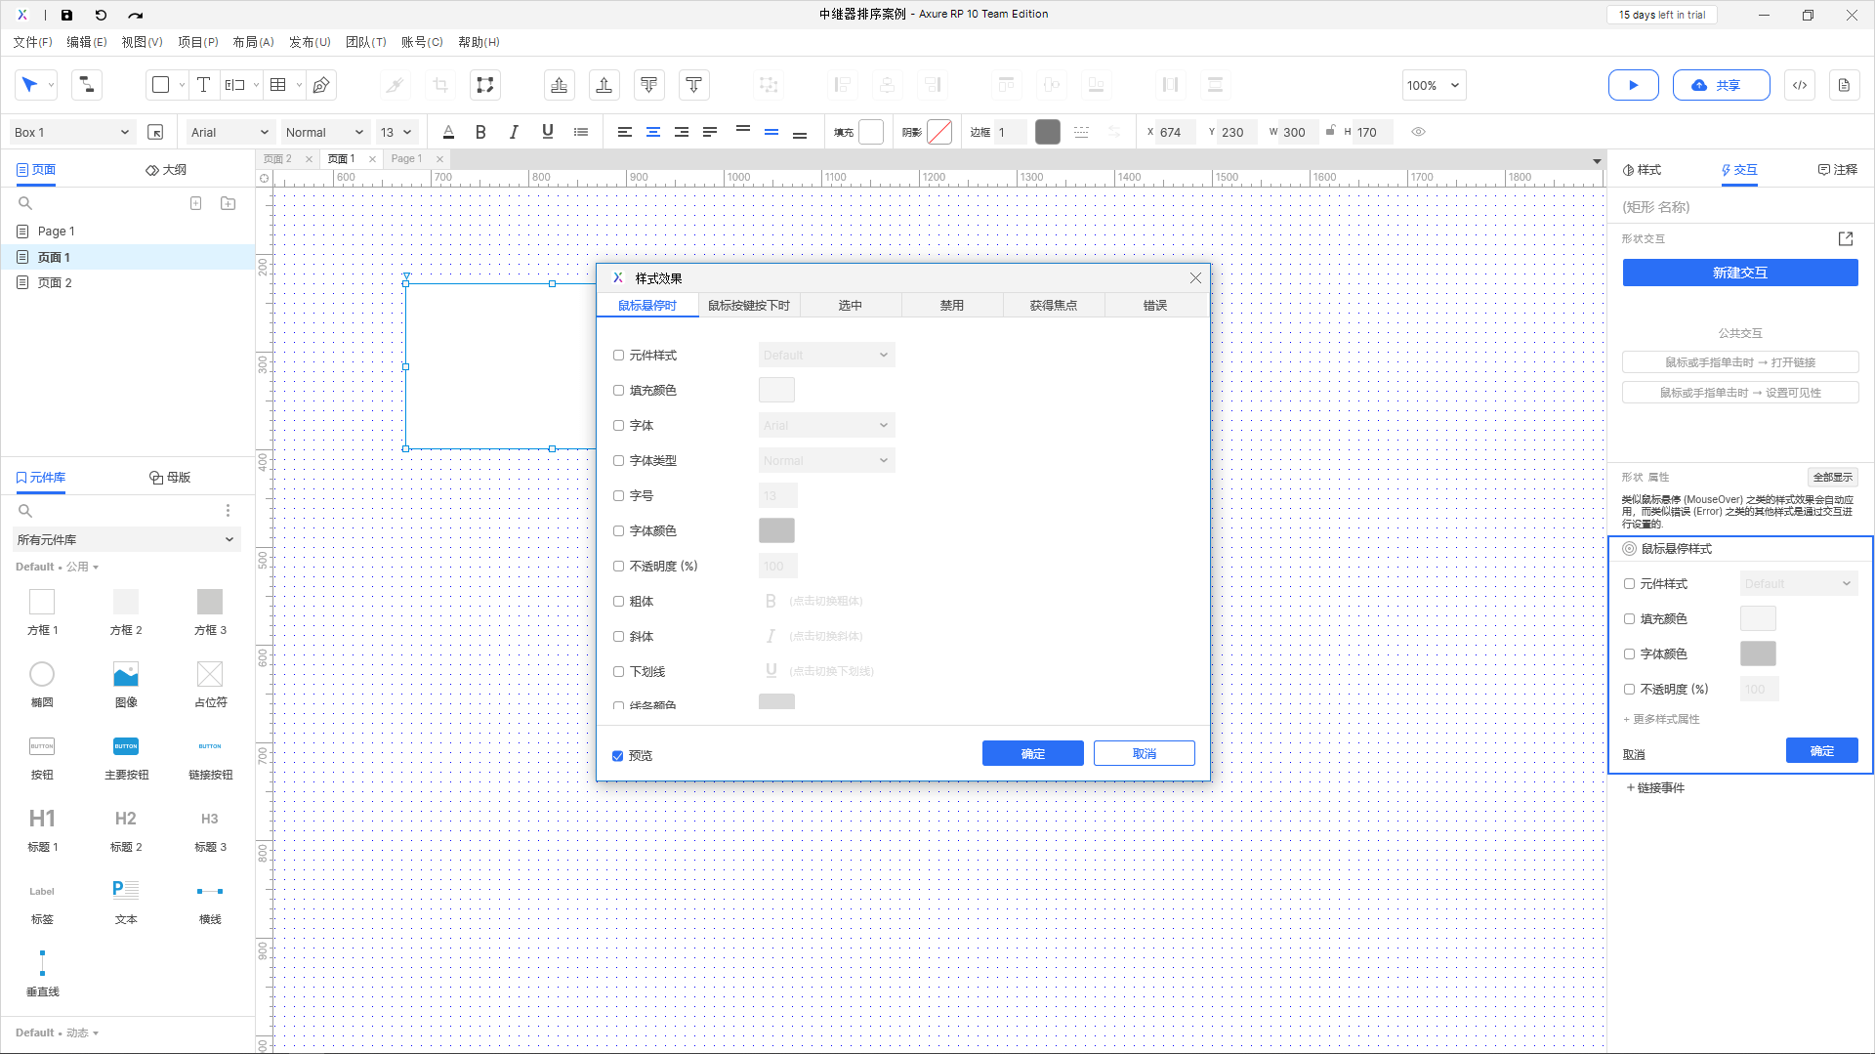1875x1054 pixels.
Task: Select the 主要按钮 widget thumbnail
Action: click(x=126, y=746)
